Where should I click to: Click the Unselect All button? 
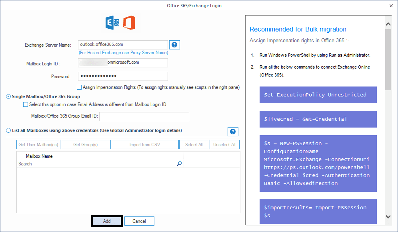[x=224, y=145]
